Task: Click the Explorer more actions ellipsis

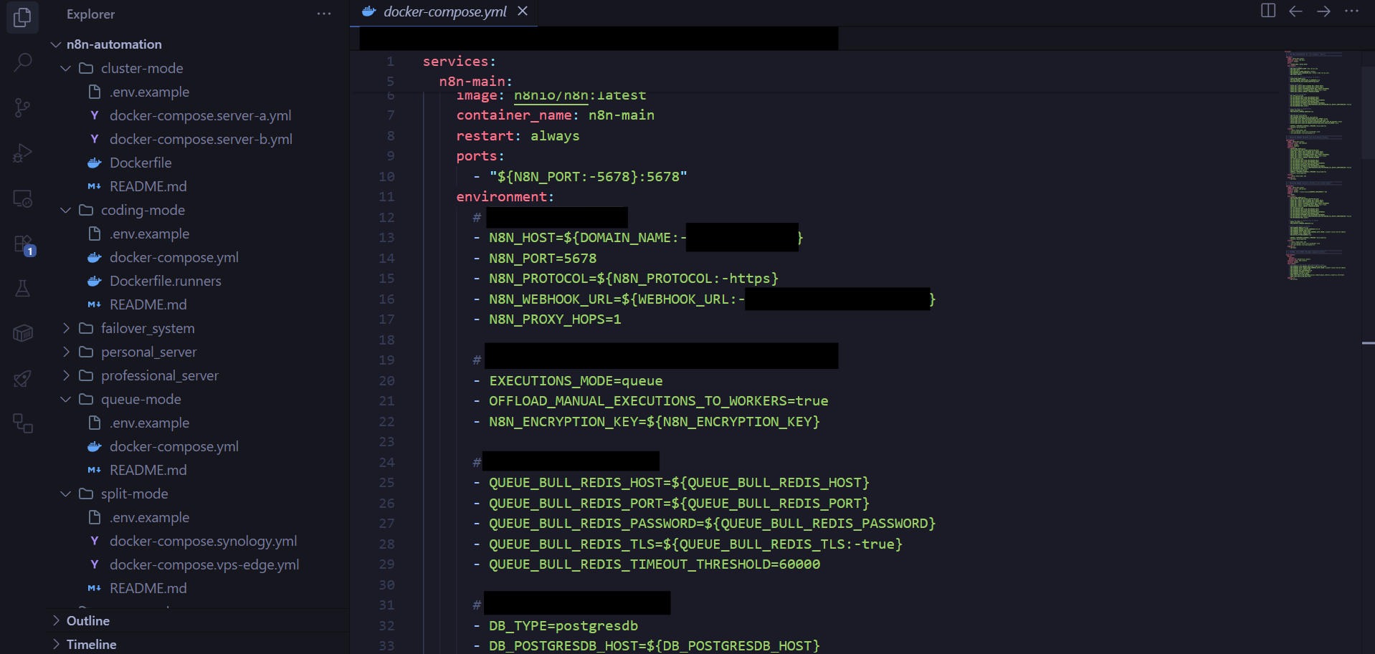Action: click(324, 14)
